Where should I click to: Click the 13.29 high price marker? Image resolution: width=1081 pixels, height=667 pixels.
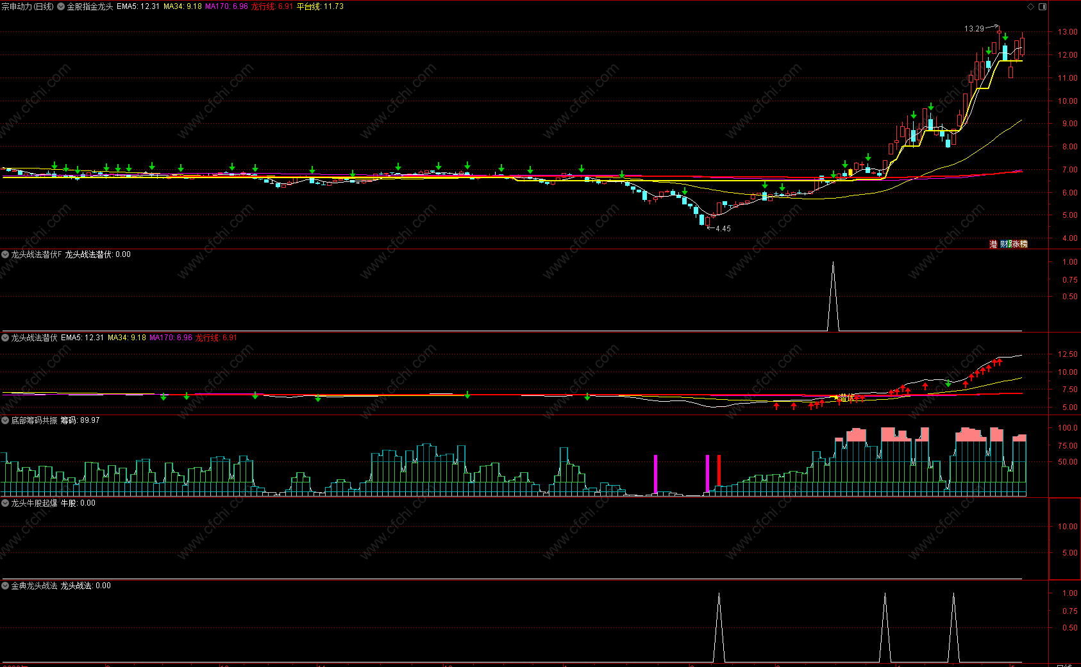pos(974,29)
